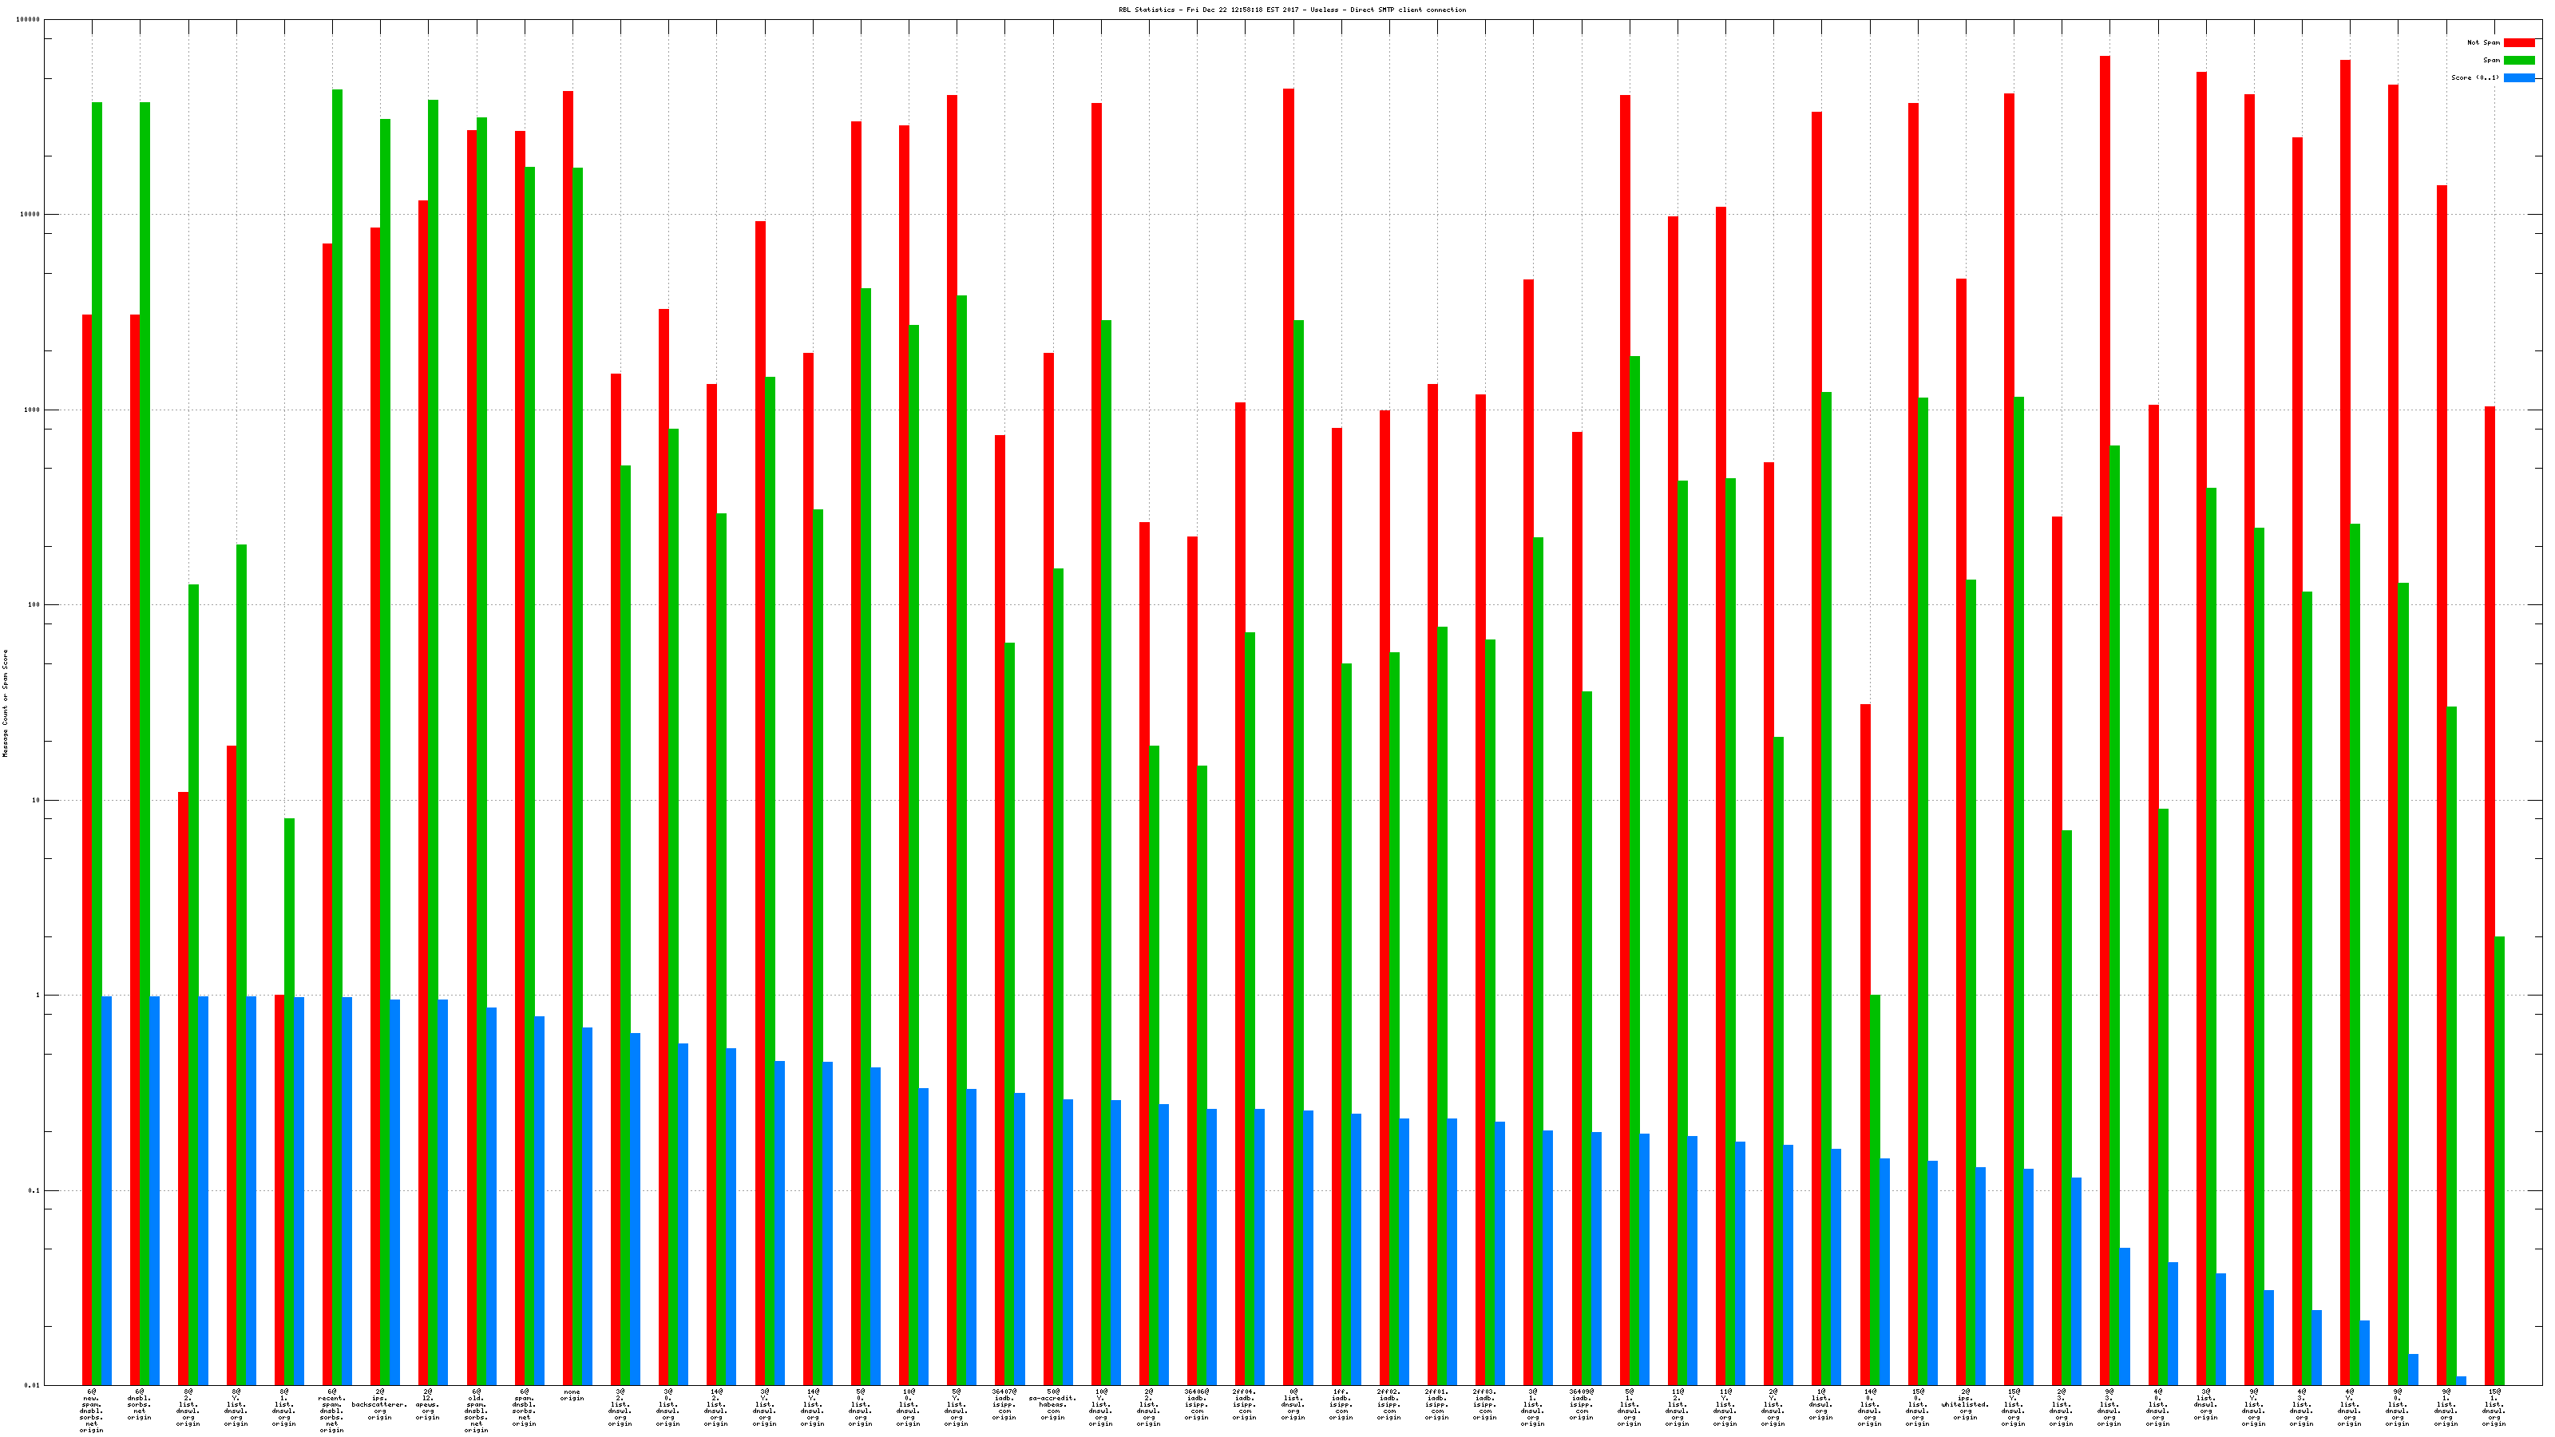Image resolution: width=2555 pixels, height=1437 pixels.
Task: Click the 0.01 y-axis tick label
Action: (x=32, y=1385)
